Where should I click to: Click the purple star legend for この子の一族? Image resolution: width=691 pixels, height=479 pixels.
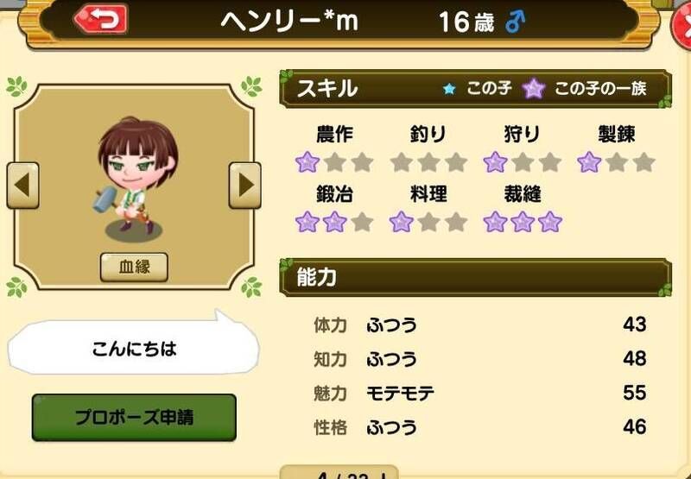533,89
